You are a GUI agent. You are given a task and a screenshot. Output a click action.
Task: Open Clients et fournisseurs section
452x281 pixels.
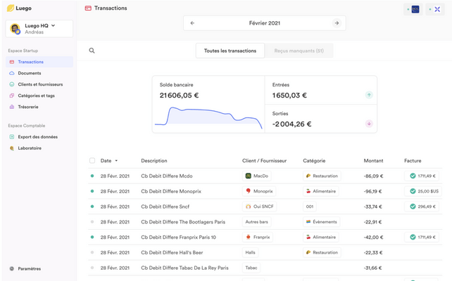click(40, 84)
